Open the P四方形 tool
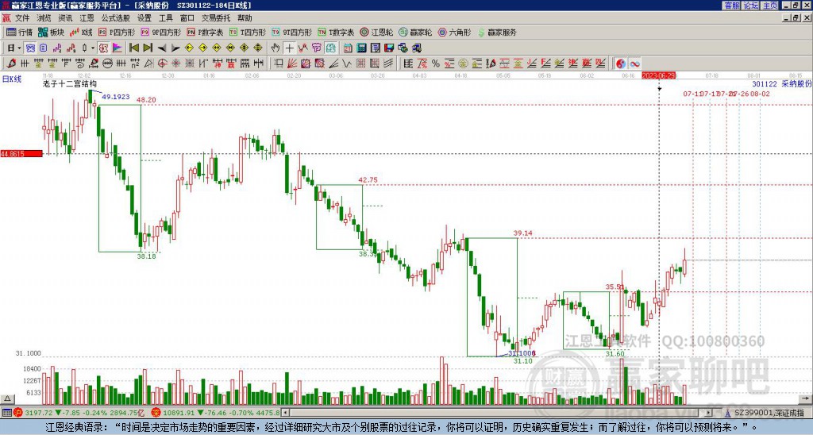The height and width of the screenshot is (435, 813). pos(117,32)
